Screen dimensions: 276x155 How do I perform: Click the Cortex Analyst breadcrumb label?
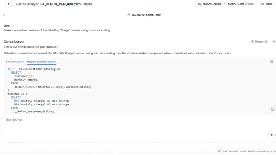[x=27, y=4]
